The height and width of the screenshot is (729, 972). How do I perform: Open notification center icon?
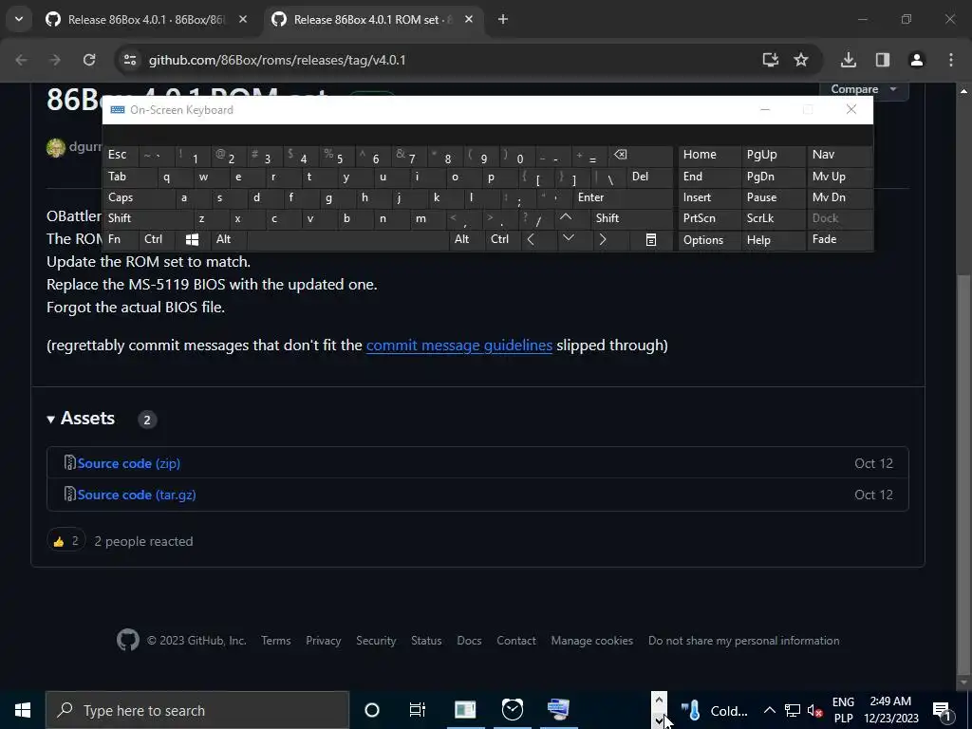point(942,710)
